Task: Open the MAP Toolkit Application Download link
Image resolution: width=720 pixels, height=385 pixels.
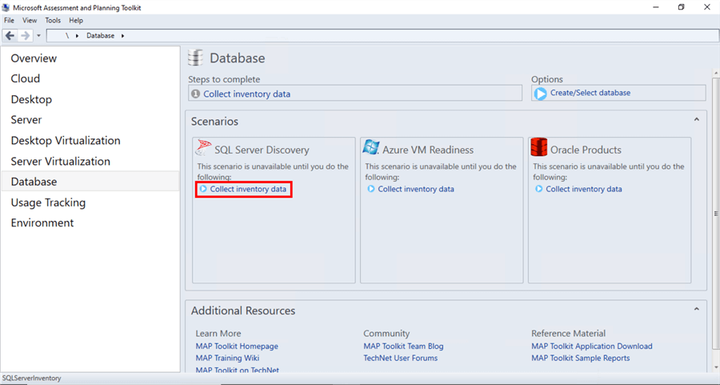Action: tap(592, 346)
